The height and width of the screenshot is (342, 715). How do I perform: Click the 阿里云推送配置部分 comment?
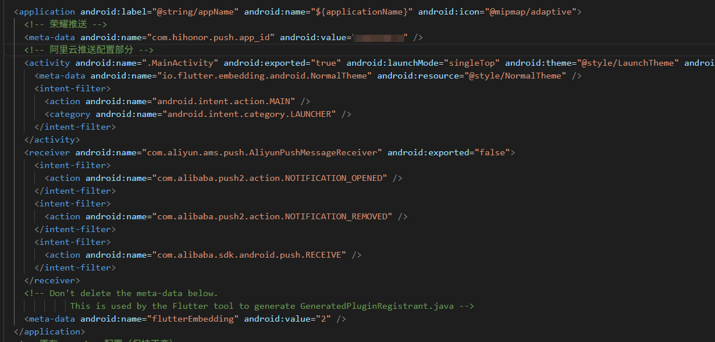click(89, 50)
